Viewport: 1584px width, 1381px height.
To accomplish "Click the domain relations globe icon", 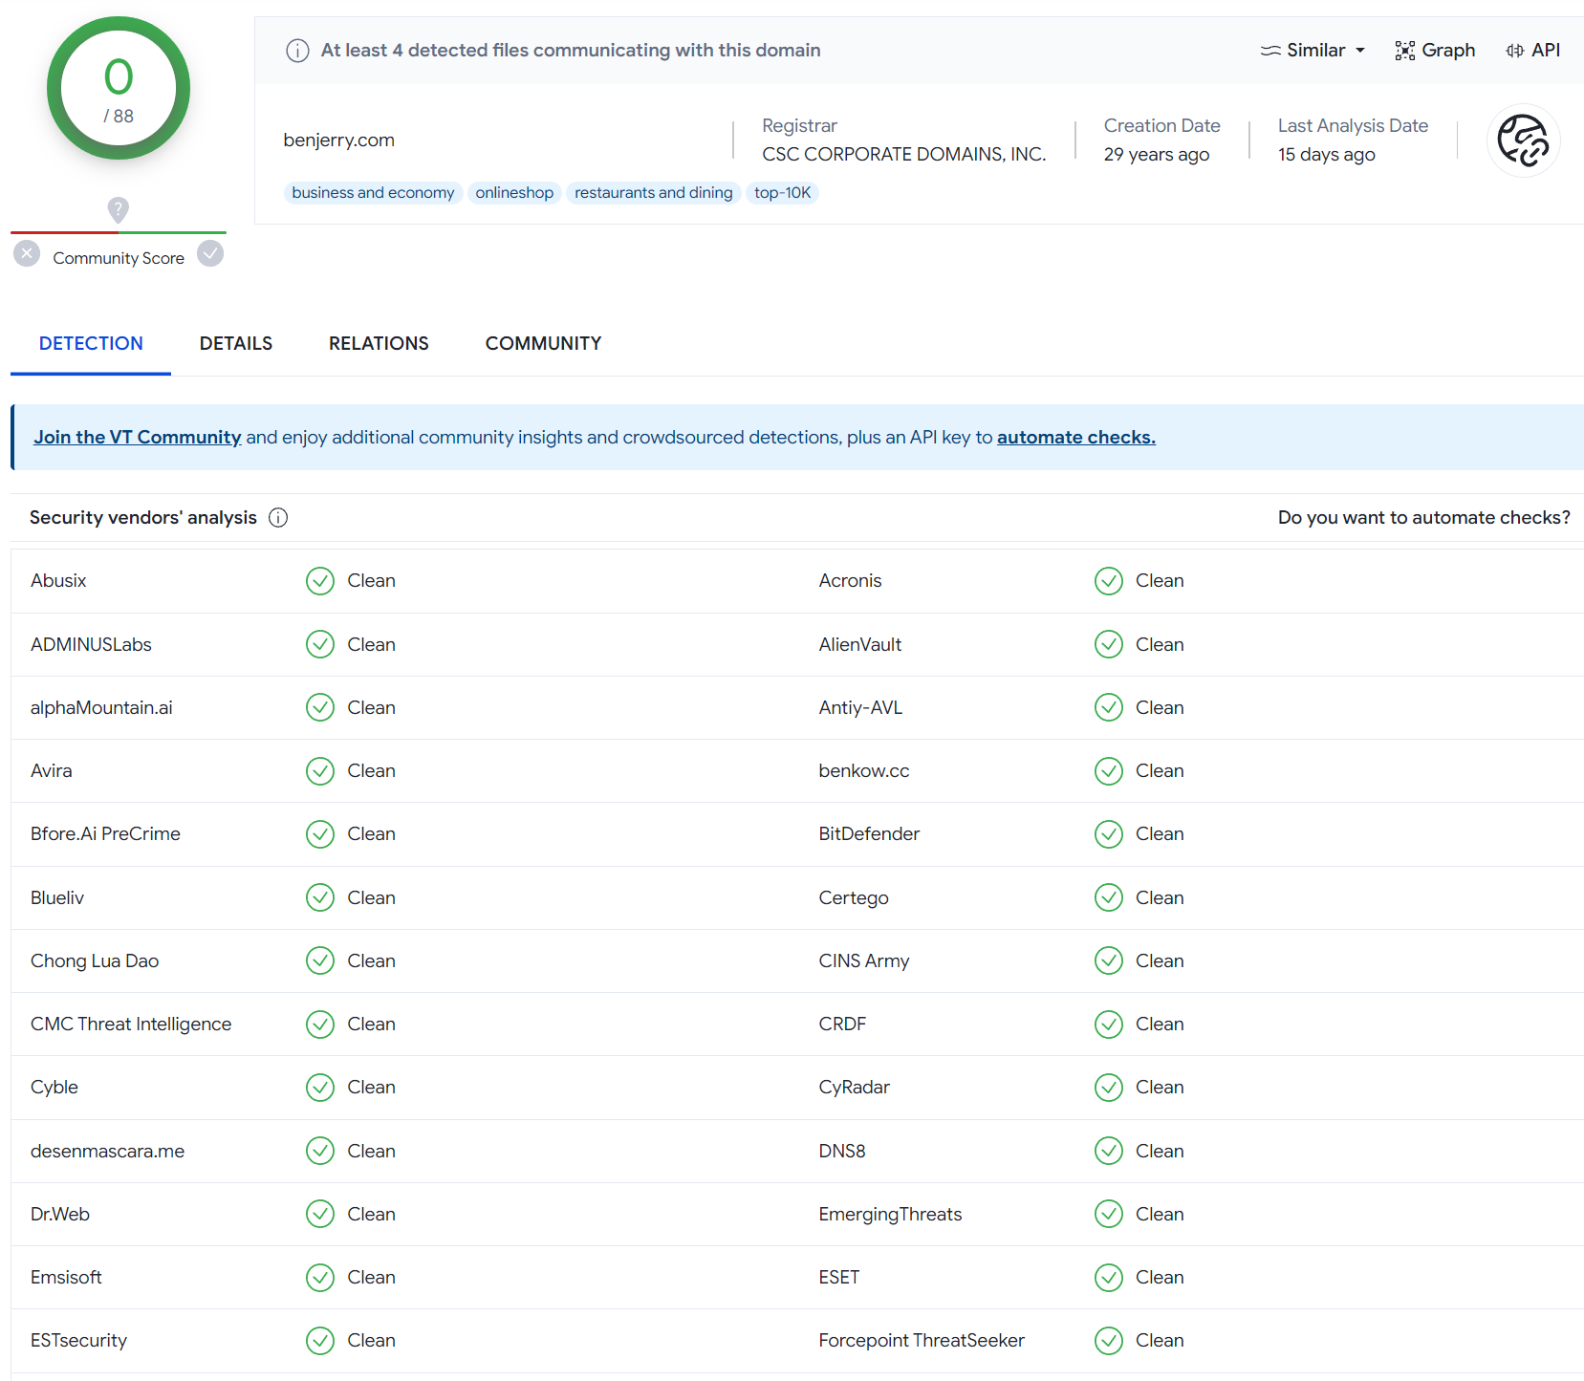I will pos(1524,140).
